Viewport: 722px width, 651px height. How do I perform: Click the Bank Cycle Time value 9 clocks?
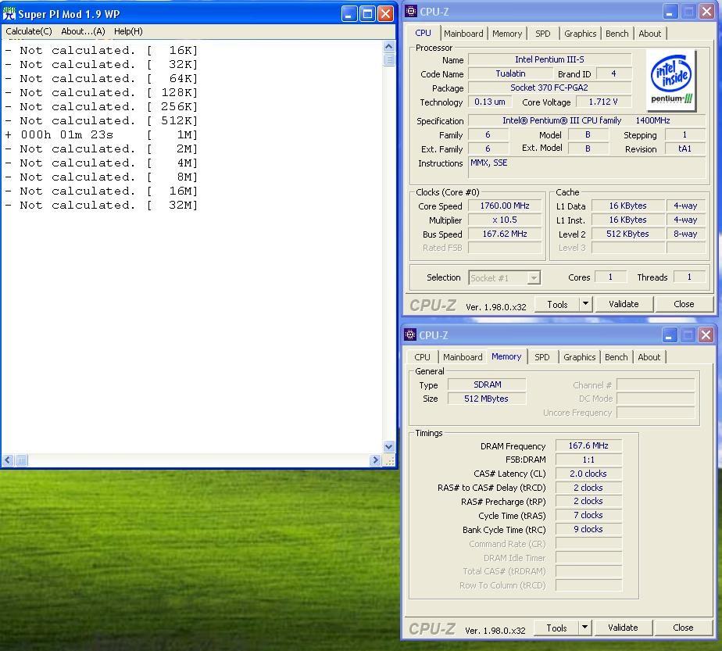(588, 529)
